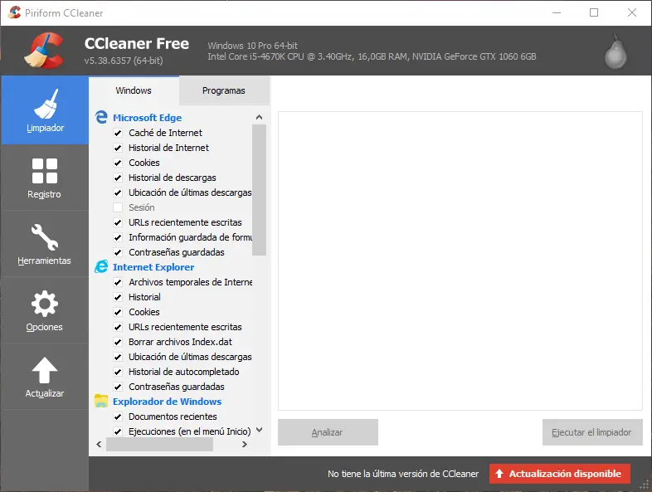This screenshot has height=492, width=652.
Task: Open the Herramientas wrench section
Action: [x=45, y=244]
